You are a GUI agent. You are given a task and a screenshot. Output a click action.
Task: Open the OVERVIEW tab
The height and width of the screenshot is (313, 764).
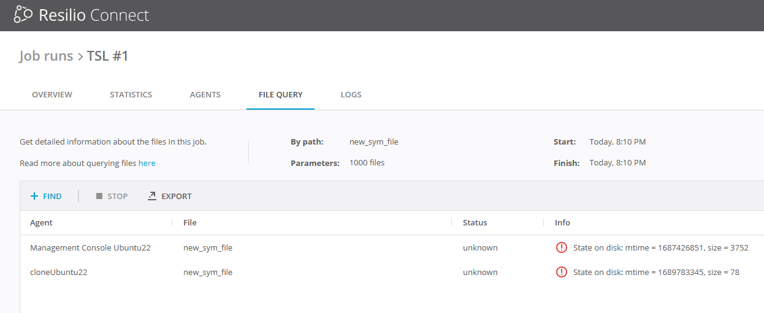pyautogui.click(x=52, y=95)
